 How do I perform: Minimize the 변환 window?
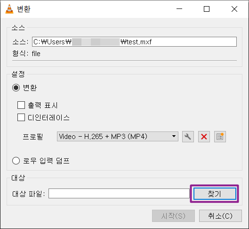click(179, 9)
